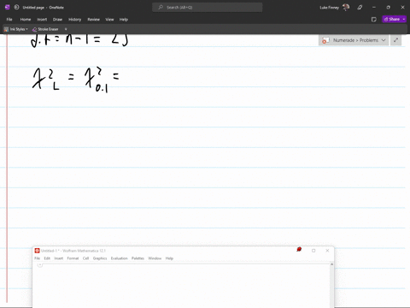The height and width of the screenshot is (308, 410).
Task: Close the Mathematica window
Action: (x=327, y=251)
